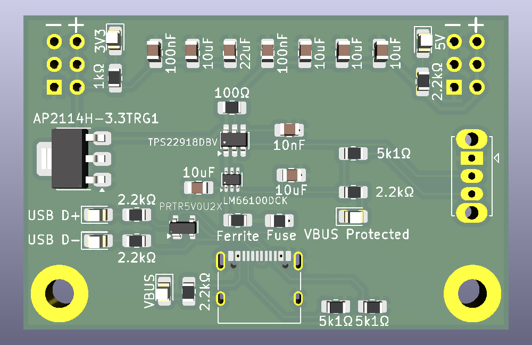This screenshot has height=345, width=532.
Task: Click the 100Ω resistor component
Action: pyautogui.click(x=232, y=108)
